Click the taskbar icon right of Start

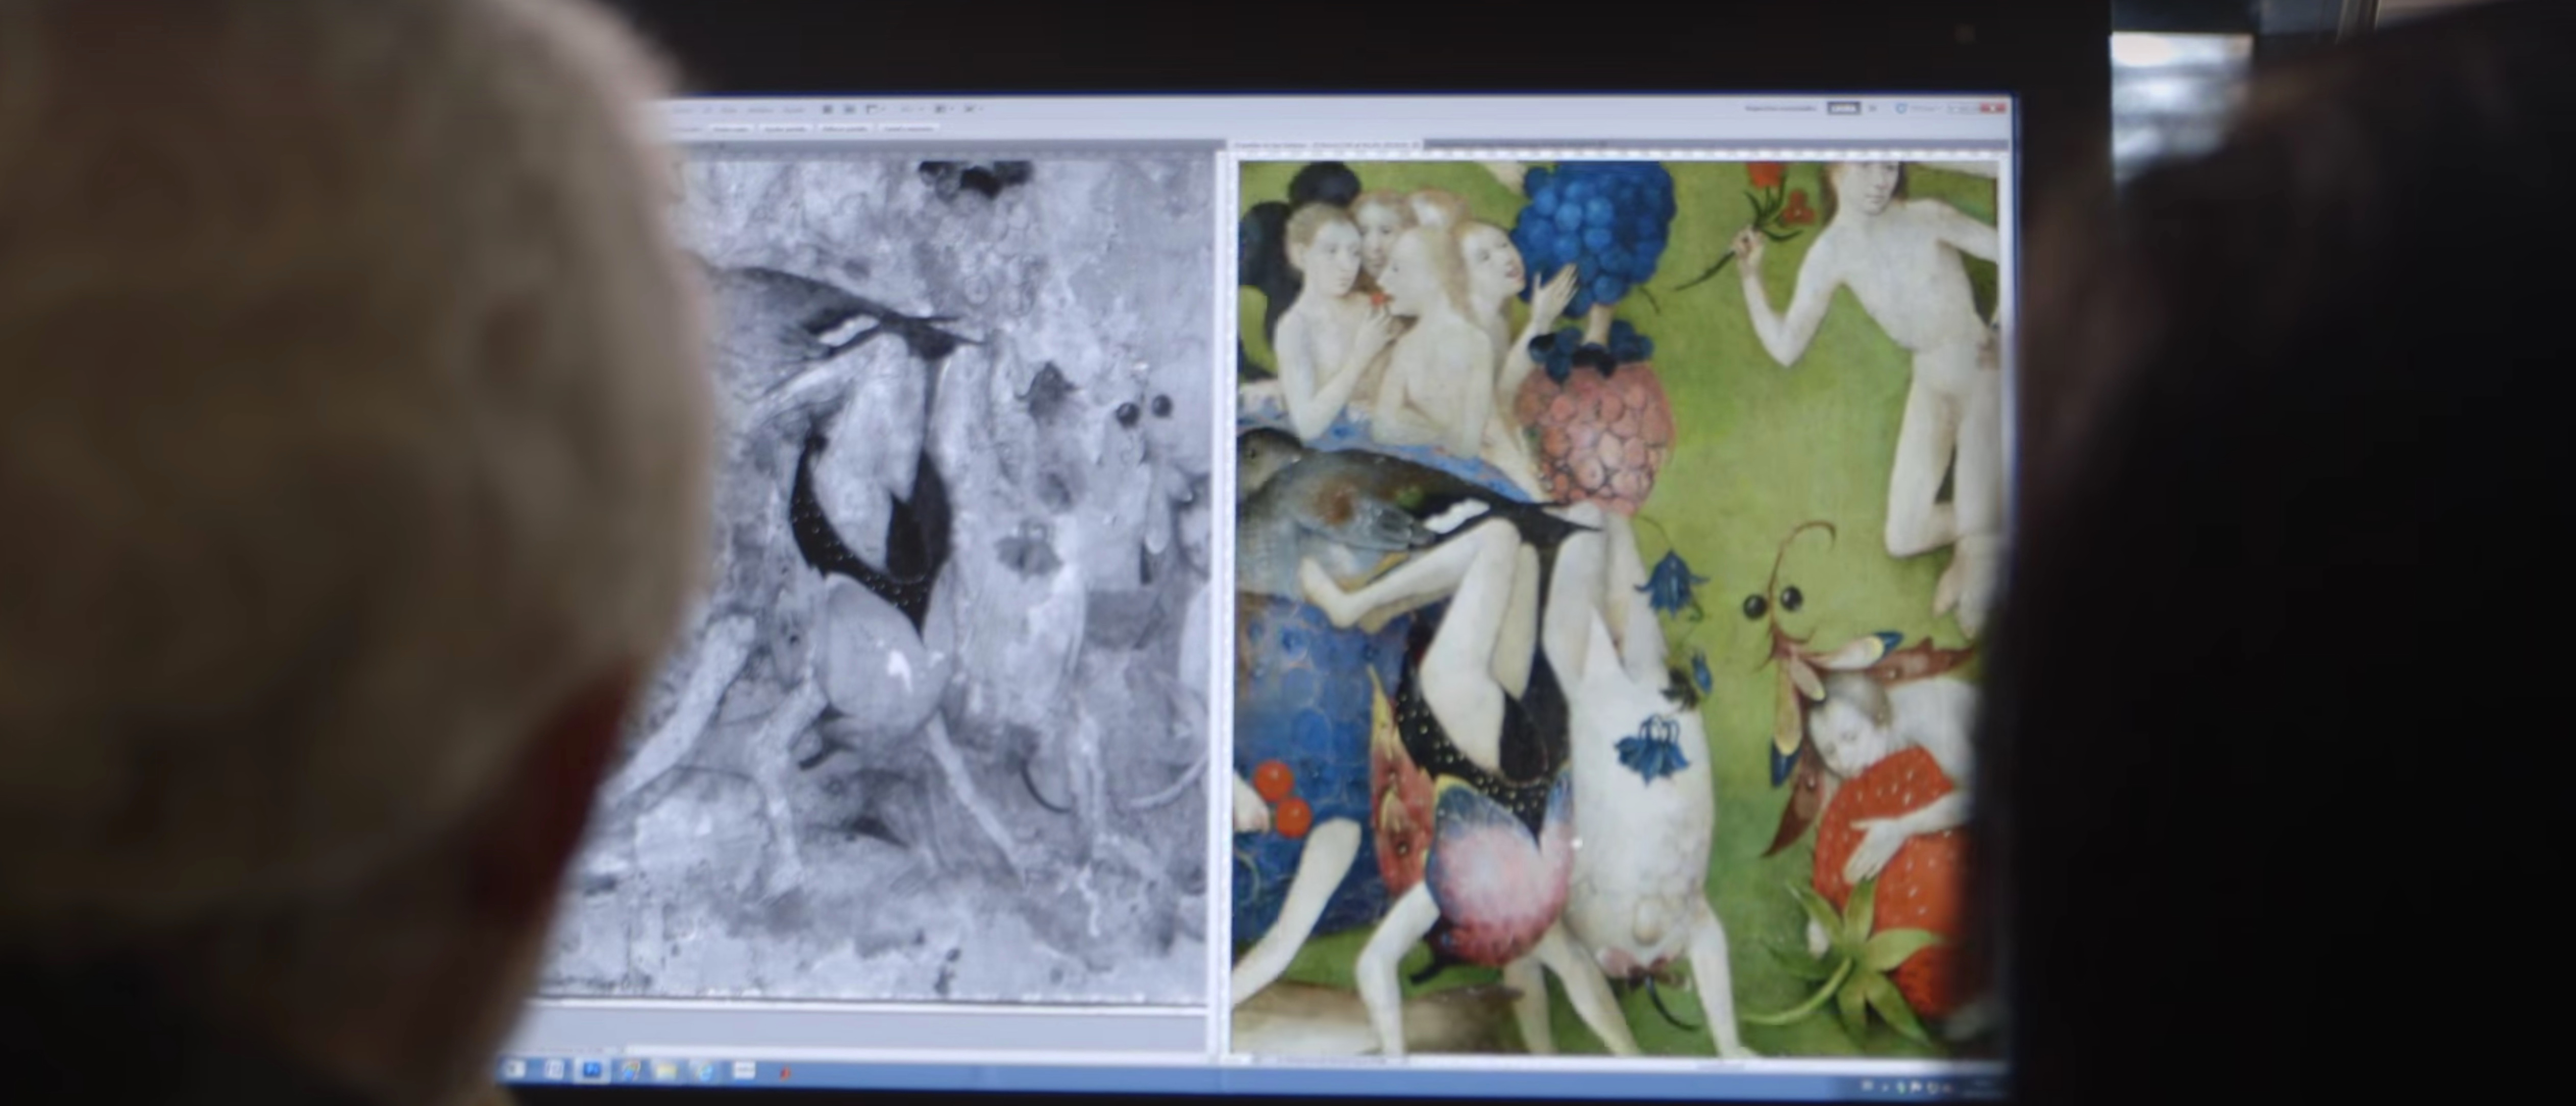(x=555, y=1070)
